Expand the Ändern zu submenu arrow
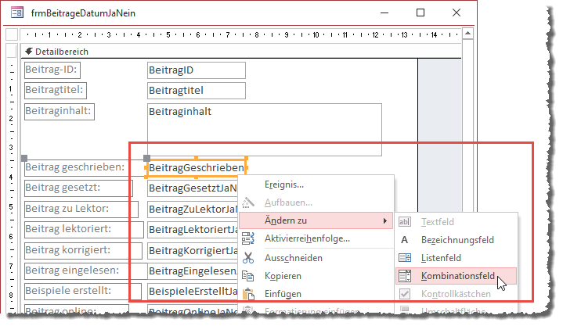The image size is (563, 326). point(385,220)
